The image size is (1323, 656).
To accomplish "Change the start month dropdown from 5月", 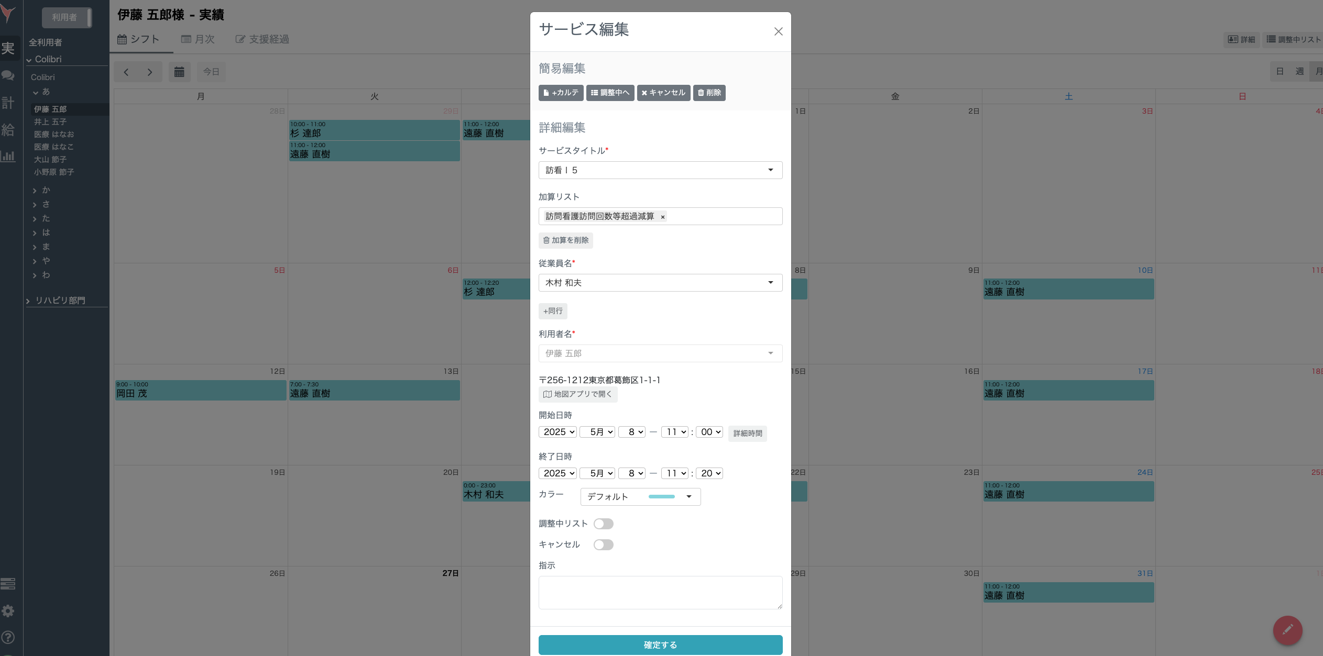I will coord(597,431).
